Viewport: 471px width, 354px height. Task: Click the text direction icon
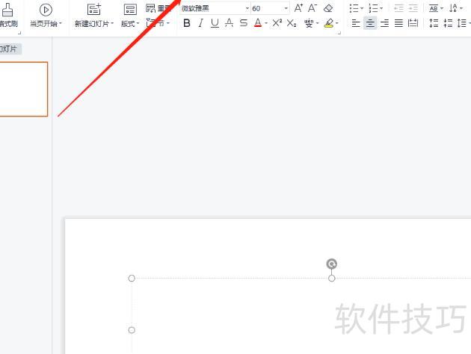(453, 8)
